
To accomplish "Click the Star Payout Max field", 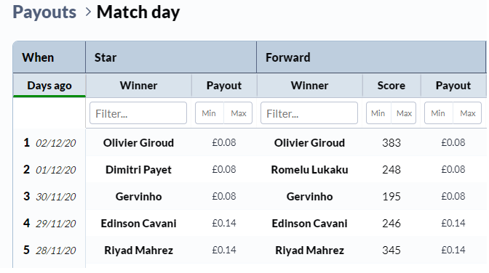I will [x=238, y=113].
